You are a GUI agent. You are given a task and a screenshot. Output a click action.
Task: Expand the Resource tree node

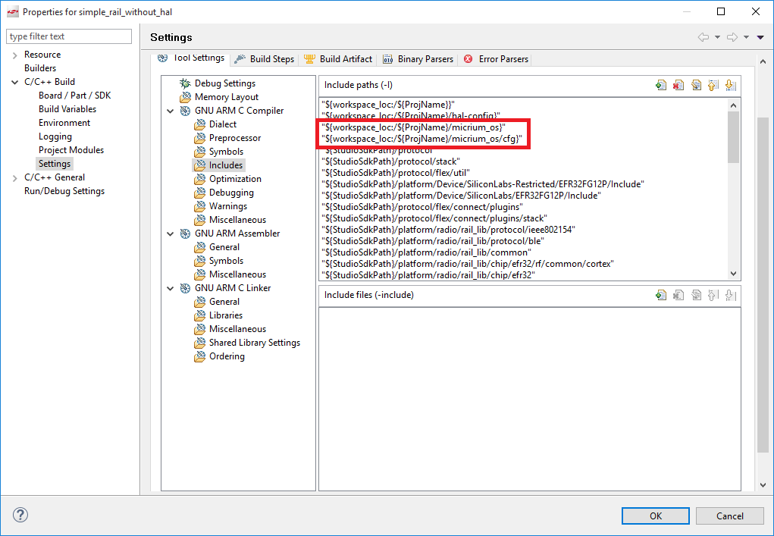(15, 55)
